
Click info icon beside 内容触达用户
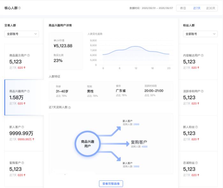pos(202,55)
